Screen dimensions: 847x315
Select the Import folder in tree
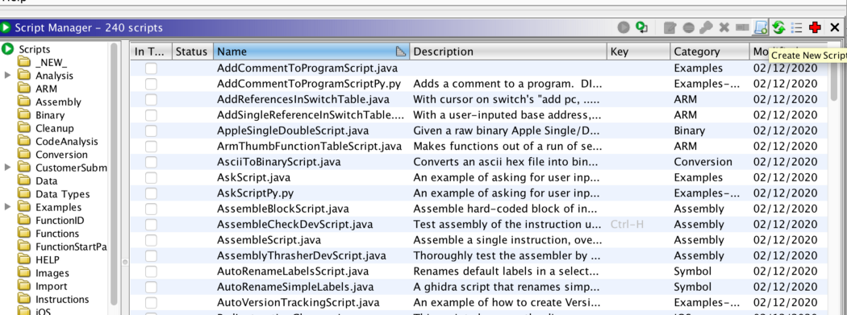click(x=52, y=287)
